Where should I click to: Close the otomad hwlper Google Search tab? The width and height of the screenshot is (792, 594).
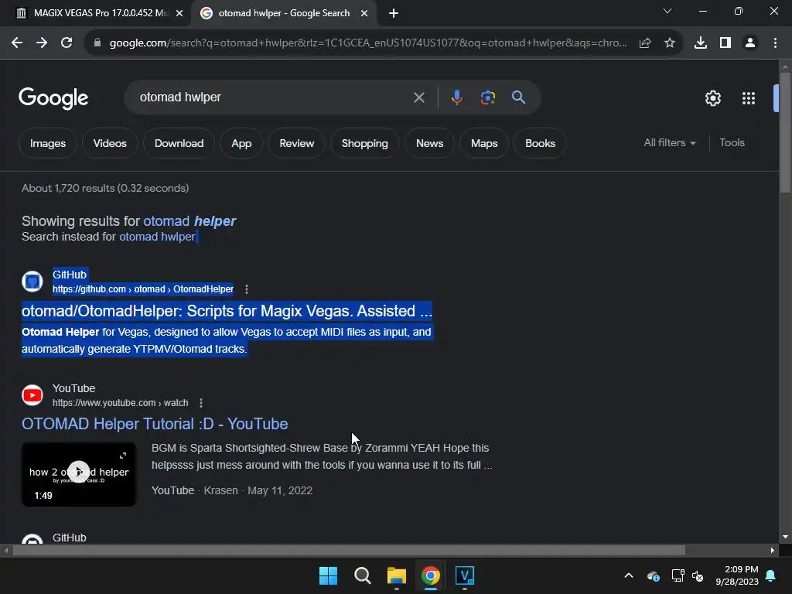(x=364, y=13)
